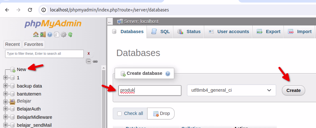Open navigation panel settings gear
This screenshot has height=128, width=316.
point(63,35)
